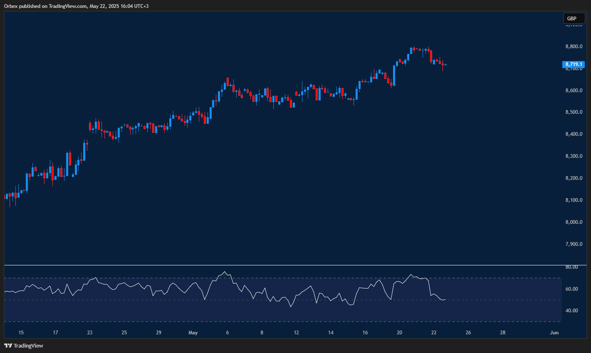This screenshot has height=353, width=591.
Task: Click the 8,200.0 price axis label
Action: pyautogui.click(x=574, y=178)
